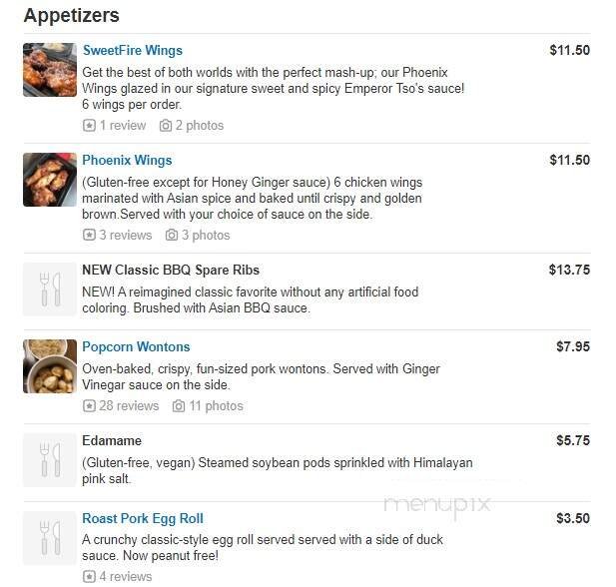Open the Popcorn Wontons item link
The width and height of the screenshot is (616, 587).
[x=136, y=347]
